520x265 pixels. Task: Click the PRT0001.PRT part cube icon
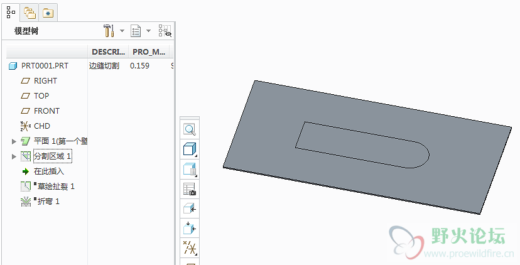pos(13,66)
